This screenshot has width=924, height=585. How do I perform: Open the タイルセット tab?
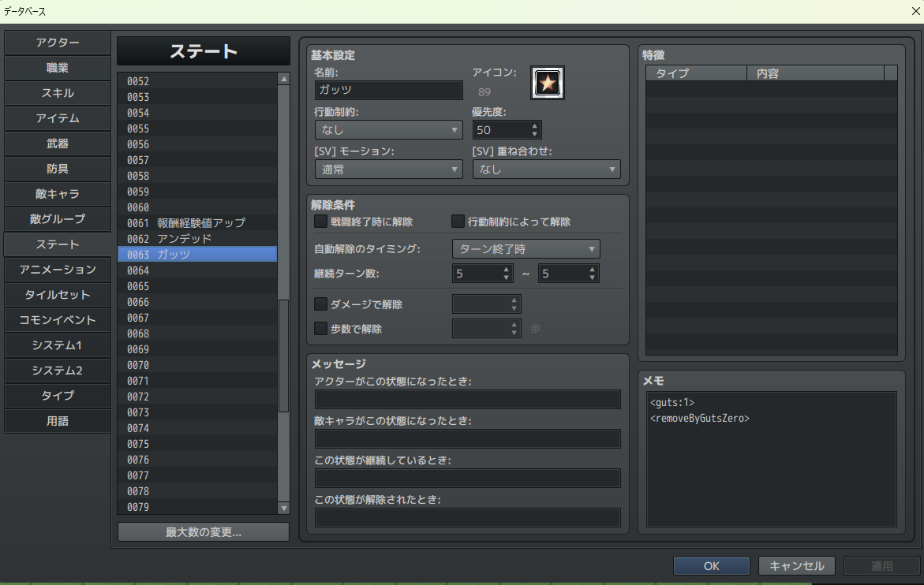coord(57,295)
